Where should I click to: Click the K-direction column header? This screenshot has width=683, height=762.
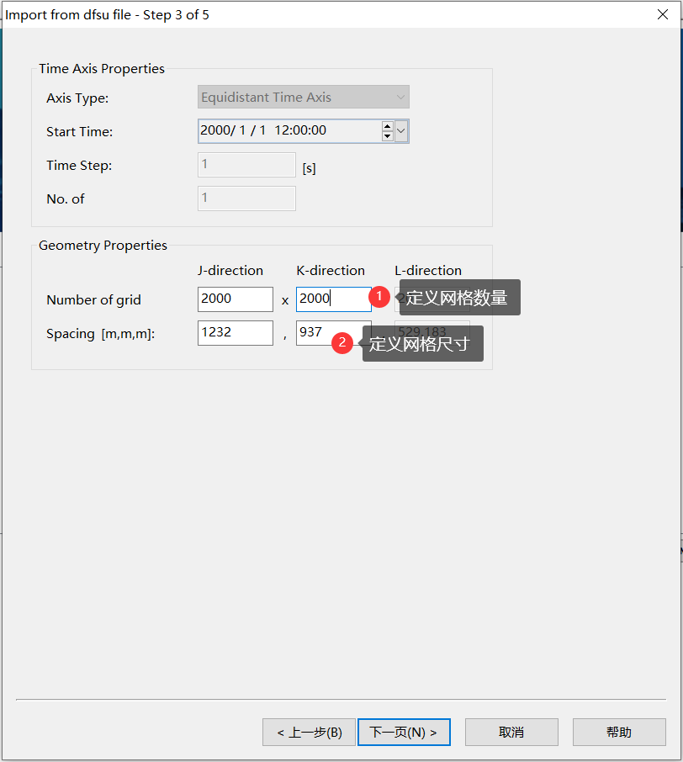coord(331,270)
